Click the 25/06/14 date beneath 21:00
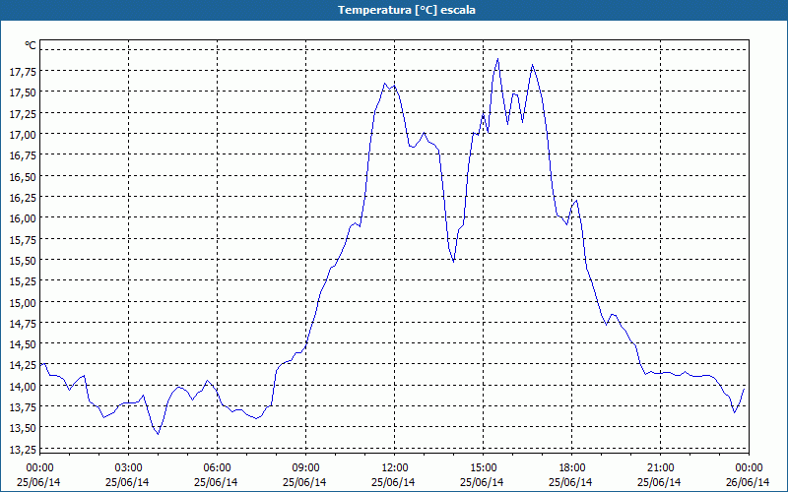The image size is (788, 492). [x=660, y=483]
